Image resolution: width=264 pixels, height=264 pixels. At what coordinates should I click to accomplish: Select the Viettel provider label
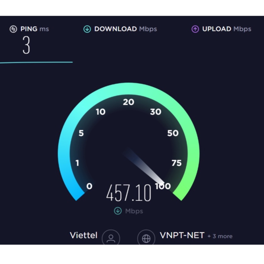click(x=84, y=235)
